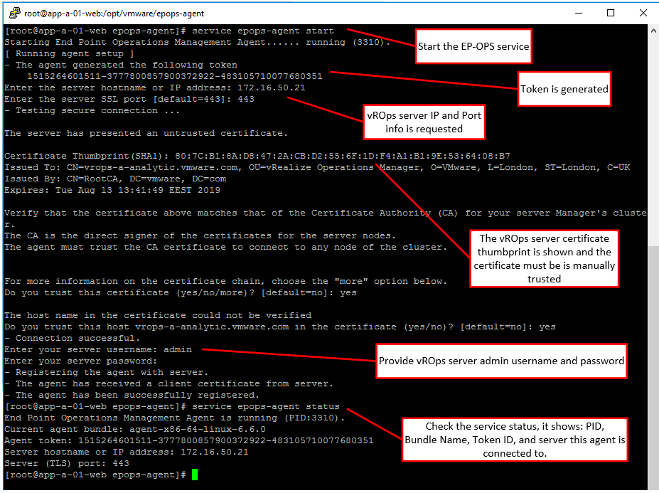Click 'service epops-agent start' command text
The height and width of the screenshot is (493, 659).
pos(262,31)
